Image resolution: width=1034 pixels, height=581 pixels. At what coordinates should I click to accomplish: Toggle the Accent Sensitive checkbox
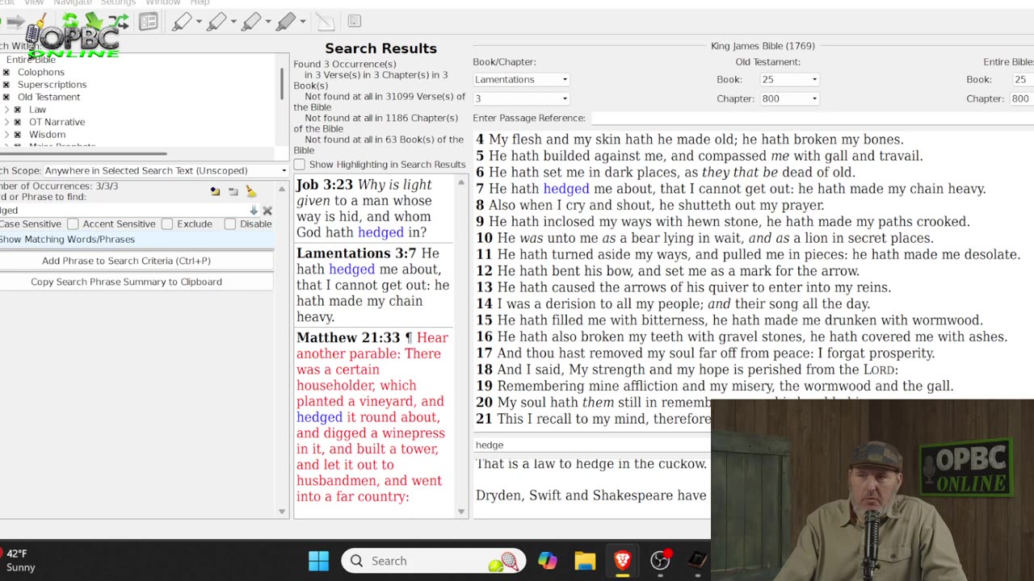tap(74, 224)
